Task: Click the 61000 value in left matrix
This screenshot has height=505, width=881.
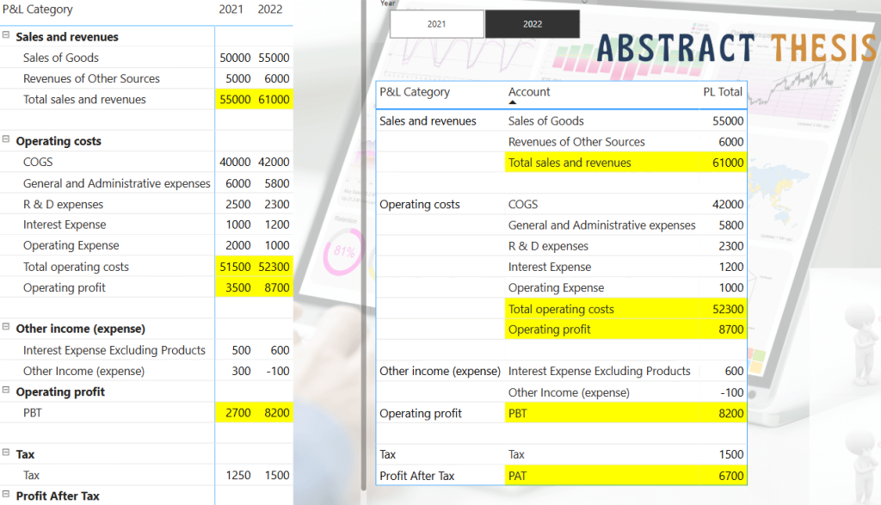Action: click(x=274, y=100)
